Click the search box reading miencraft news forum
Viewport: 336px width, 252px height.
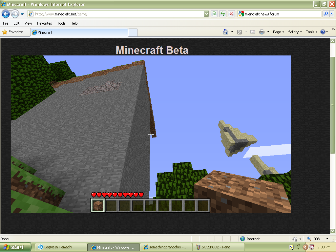(280, 14)
